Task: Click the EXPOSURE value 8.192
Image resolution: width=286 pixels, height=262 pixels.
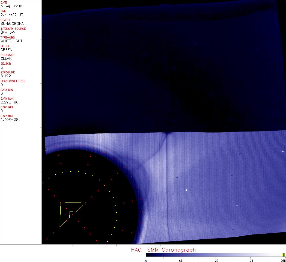Action: 5,76
